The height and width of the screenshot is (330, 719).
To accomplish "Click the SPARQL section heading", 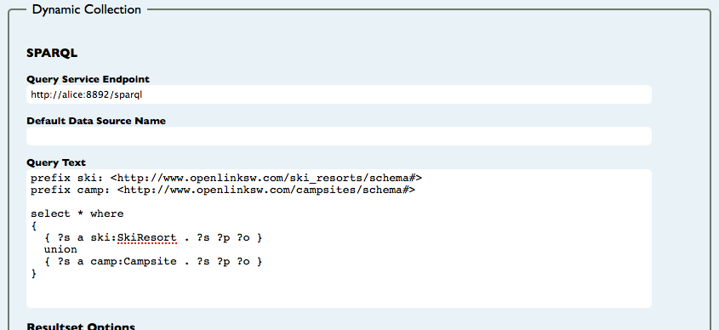I will coord(52,54).
